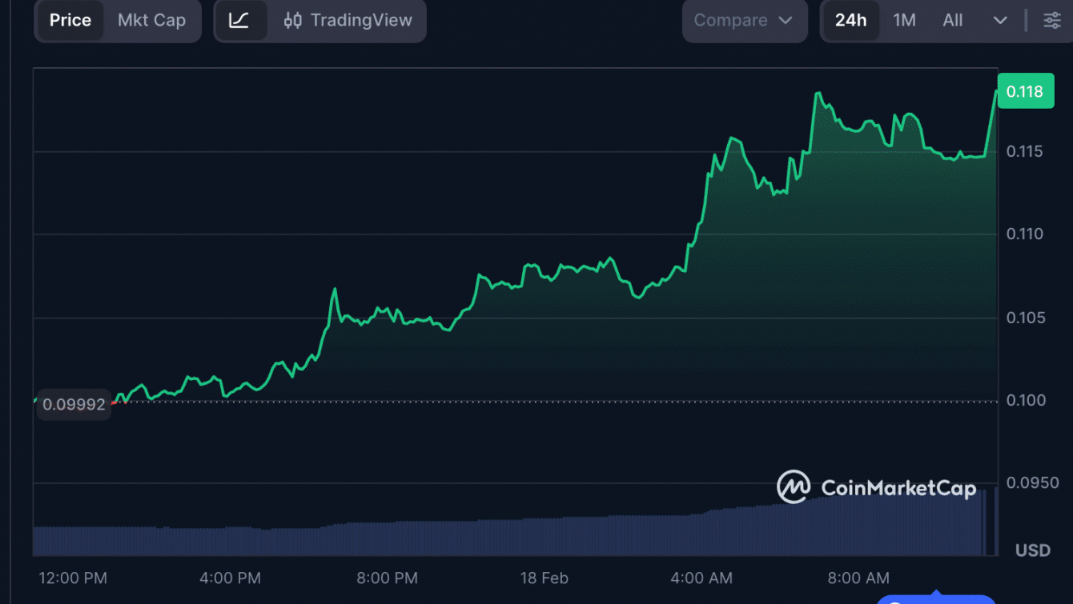Open chart settings sliders icon

click(1052, 21)
